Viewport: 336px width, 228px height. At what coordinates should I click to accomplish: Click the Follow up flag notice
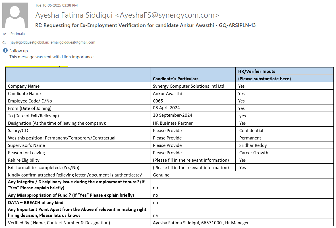point(19,51)
